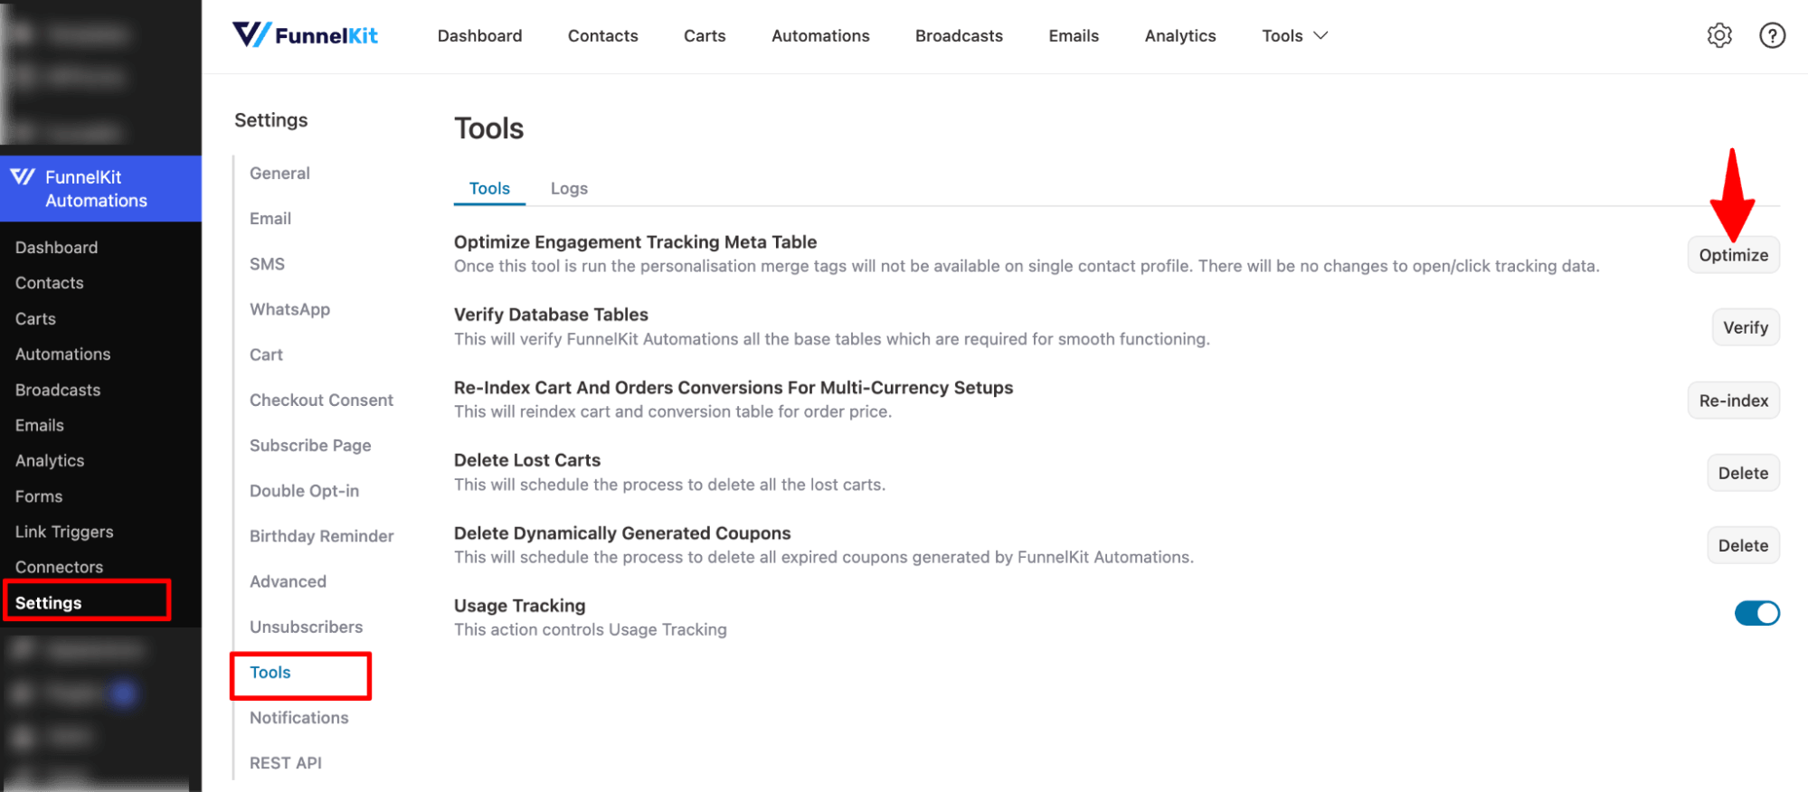Open Checkout Consent settings section
Viewport: 1808px width, 792px height.
click(x=321, y=400)
